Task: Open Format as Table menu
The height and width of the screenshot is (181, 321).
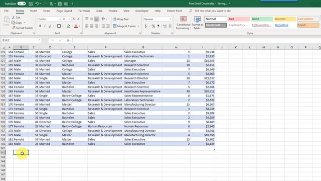Action: (197, 23)
